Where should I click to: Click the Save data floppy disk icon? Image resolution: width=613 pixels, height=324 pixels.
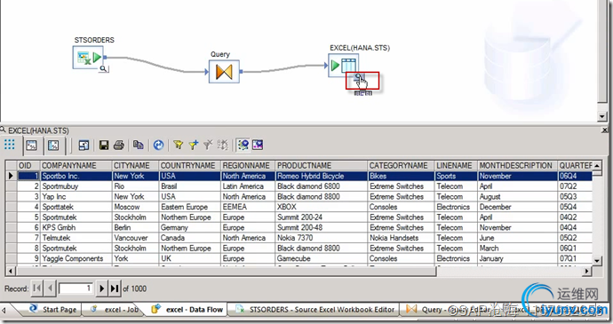point(104,146)
